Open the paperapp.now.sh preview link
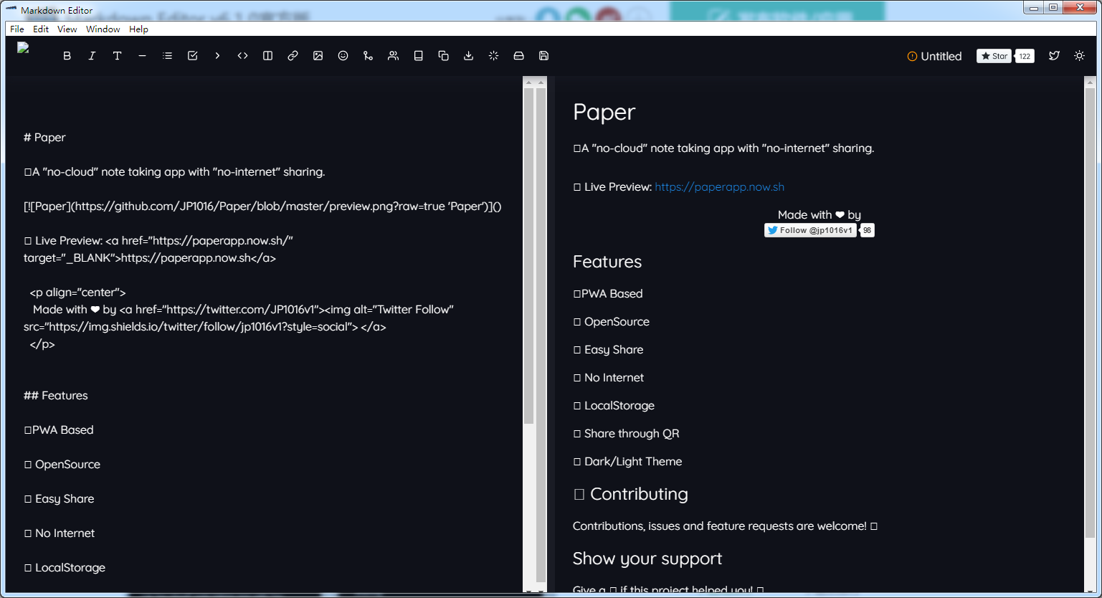The image size is (1102, 598). pos(719,187)
